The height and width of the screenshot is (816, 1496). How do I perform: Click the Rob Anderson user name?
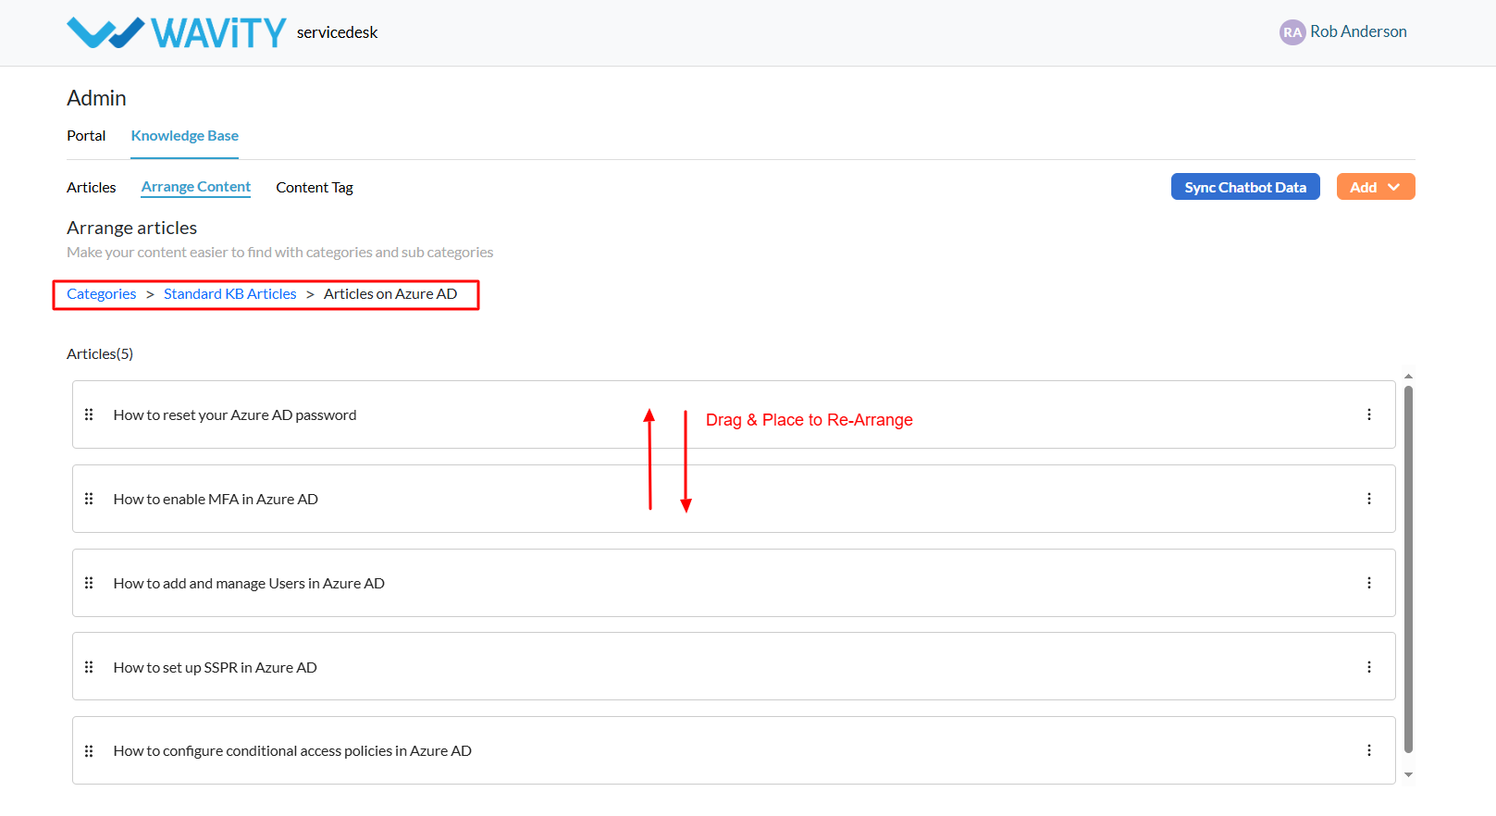click(x=1358, y=31)
